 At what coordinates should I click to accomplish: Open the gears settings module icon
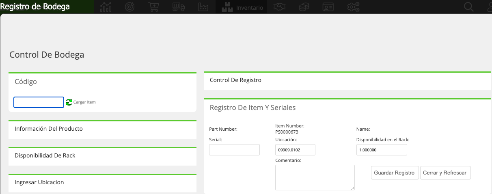tap(353, 7)
